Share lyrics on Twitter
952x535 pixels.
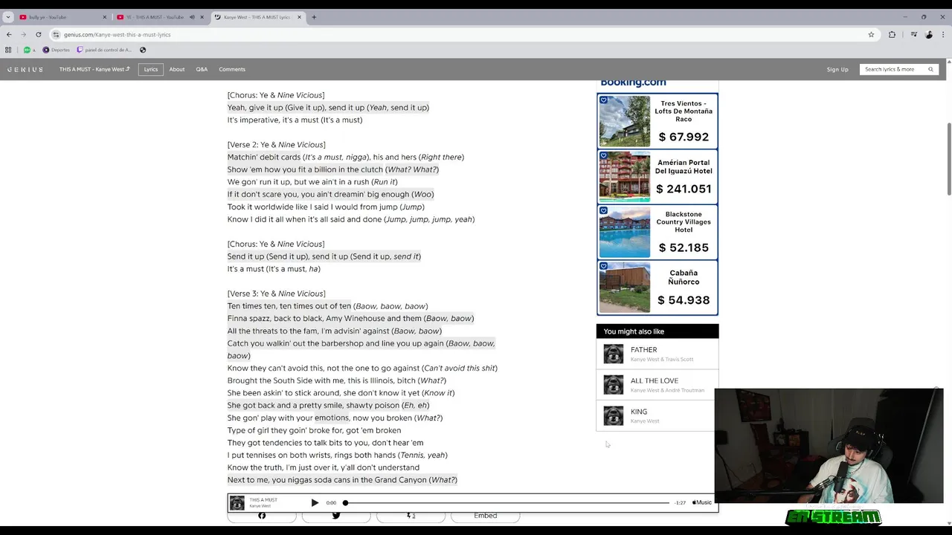pos(336,516)
